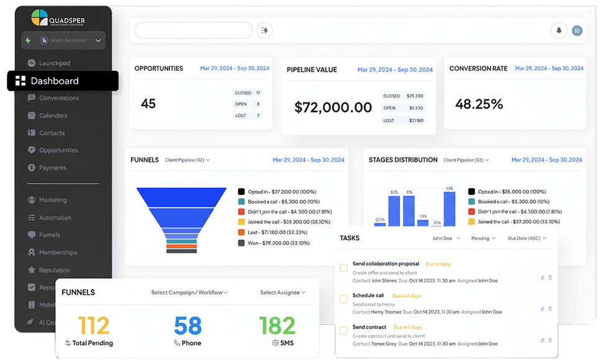Delete the Schedule call task via trash icon
The height and width of the screenshot is (360, 613).
point(550,308)
